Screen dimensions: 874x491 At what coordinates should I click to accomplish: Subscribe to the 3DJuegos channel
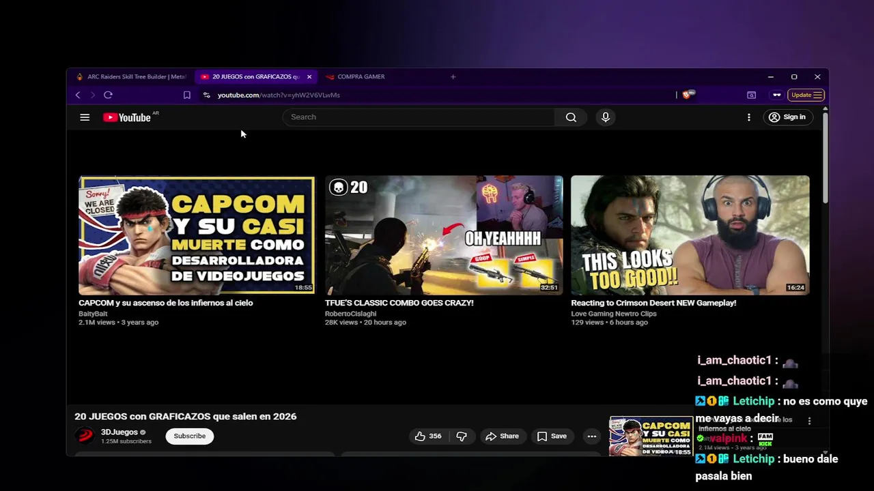189,436
